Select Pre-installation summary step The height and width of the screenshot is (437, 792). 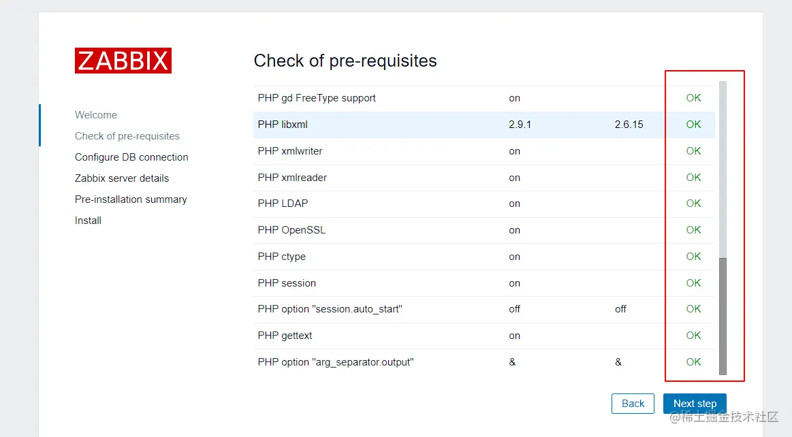(x=131, y=199)
